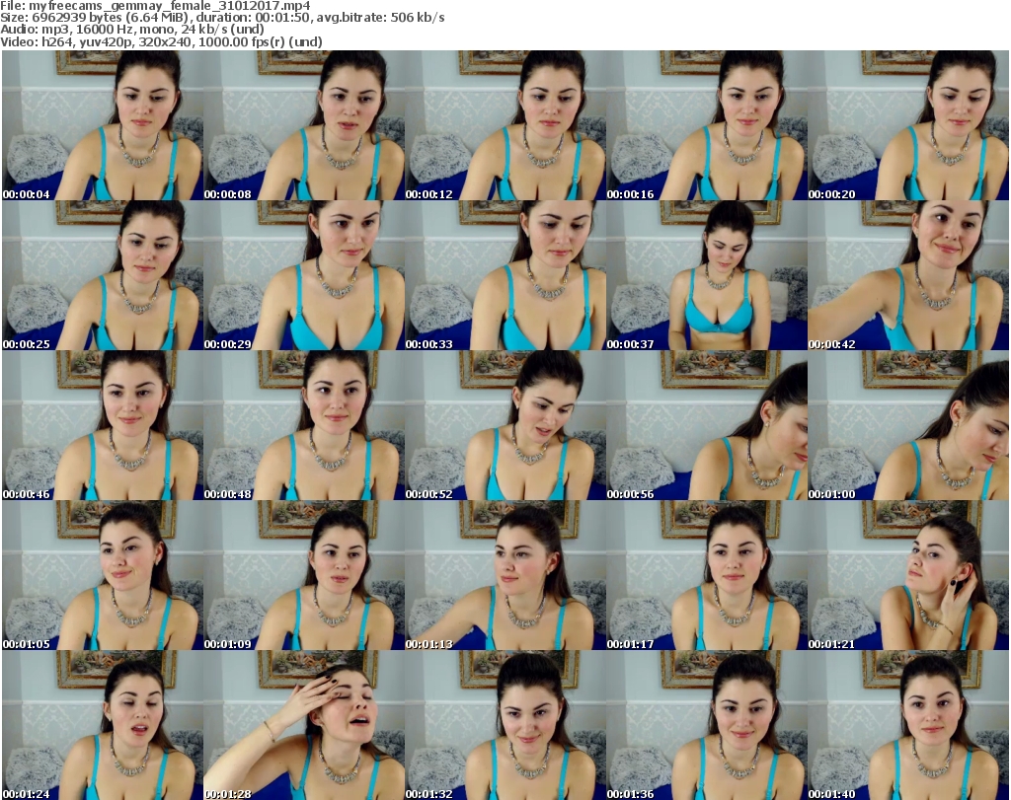Select the frame stamped 00:01:36
This screenshot has height=800, width=1011.
pyautogui.click(x=707, y=725)
